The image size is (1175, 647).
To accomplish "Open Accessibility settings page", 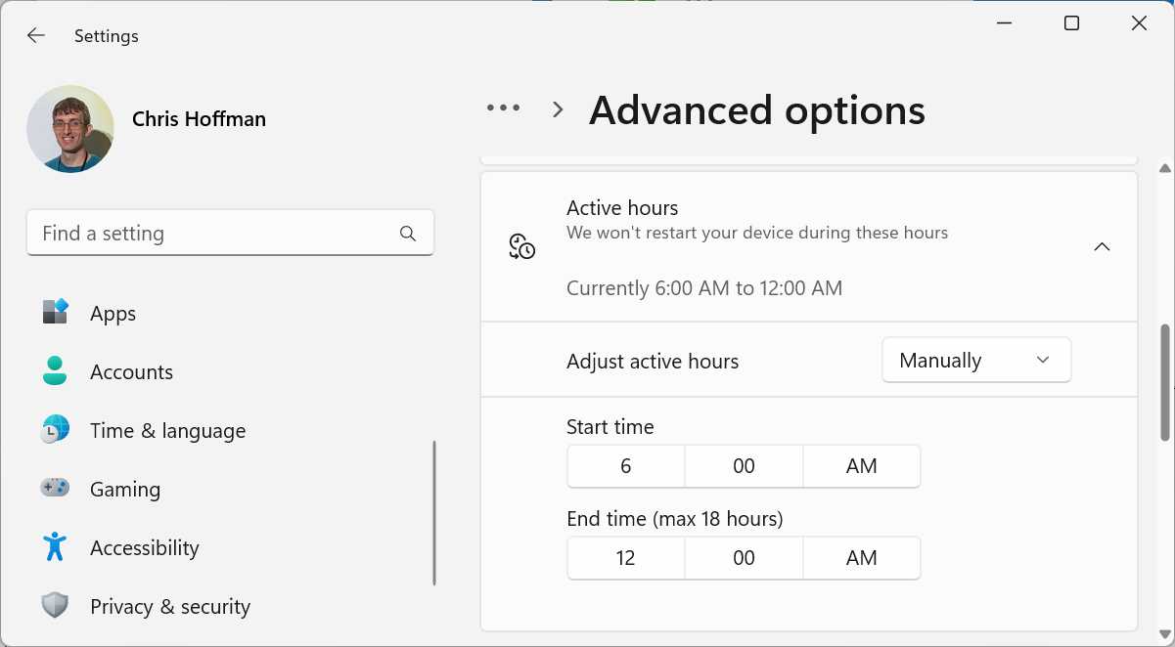I will (x=144, y=548).
